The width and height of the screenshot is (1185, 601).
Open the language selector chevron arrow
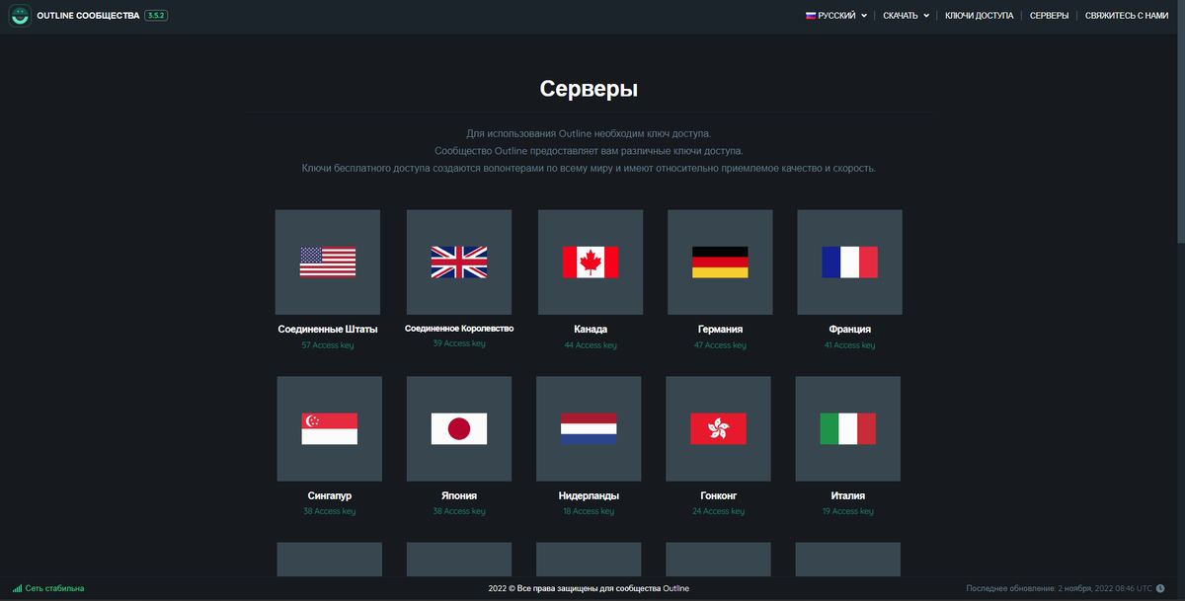pyautogui.click(x=862, y=16)
